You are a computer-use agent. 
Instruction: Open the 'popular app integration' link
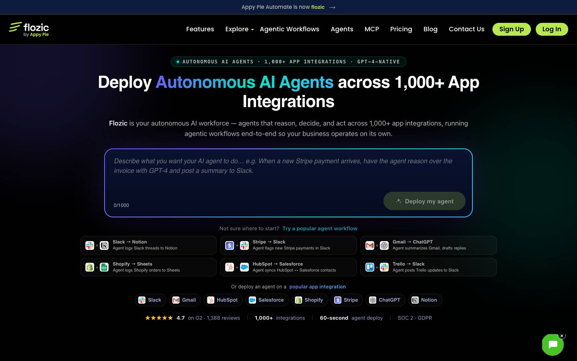(317, 287)
